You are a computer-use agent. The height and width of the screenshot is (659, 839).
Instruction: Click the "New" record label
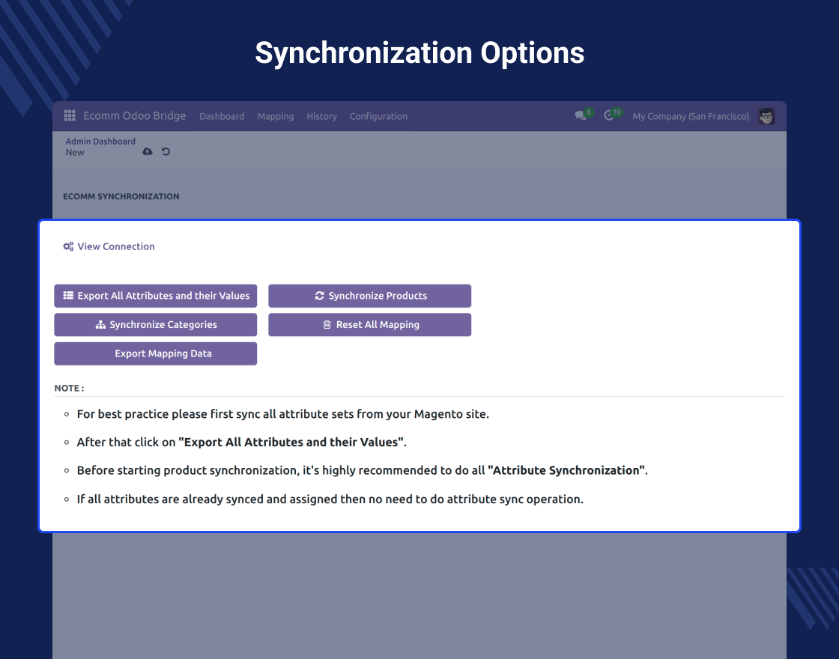[75, 153]
